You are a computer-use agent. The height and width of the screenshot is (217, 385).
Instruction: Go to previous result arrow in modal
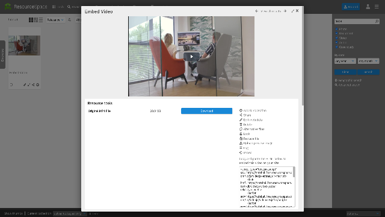(257, 11)
